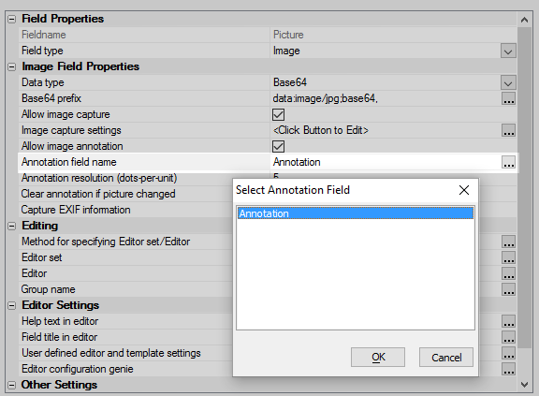The image size is (539, 396).
Task: Close the Select Annotation Field dialog
Action: coord(464,190)
